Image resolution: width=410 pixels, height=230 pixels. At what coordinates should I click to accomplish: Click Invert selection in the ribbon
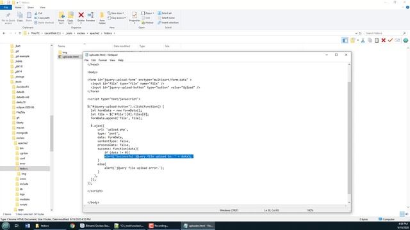point(168,23)
